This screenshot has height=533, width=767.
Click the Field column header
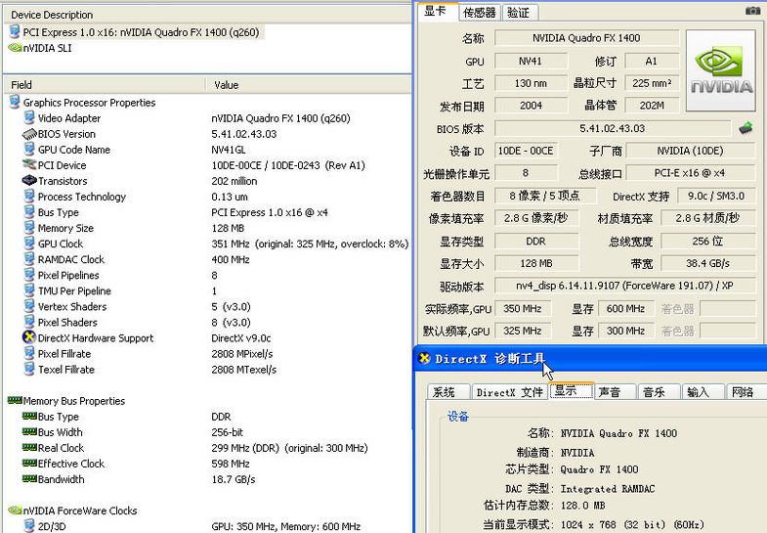click(105, 85)
